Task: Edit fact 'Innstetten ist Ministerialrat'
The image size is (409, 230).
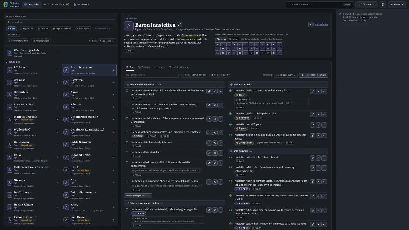Action: point(209,153)
